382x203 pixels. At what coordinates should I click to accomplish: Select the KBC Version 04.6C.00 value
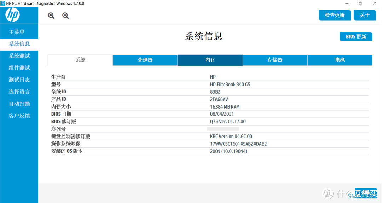click(231, 137)
